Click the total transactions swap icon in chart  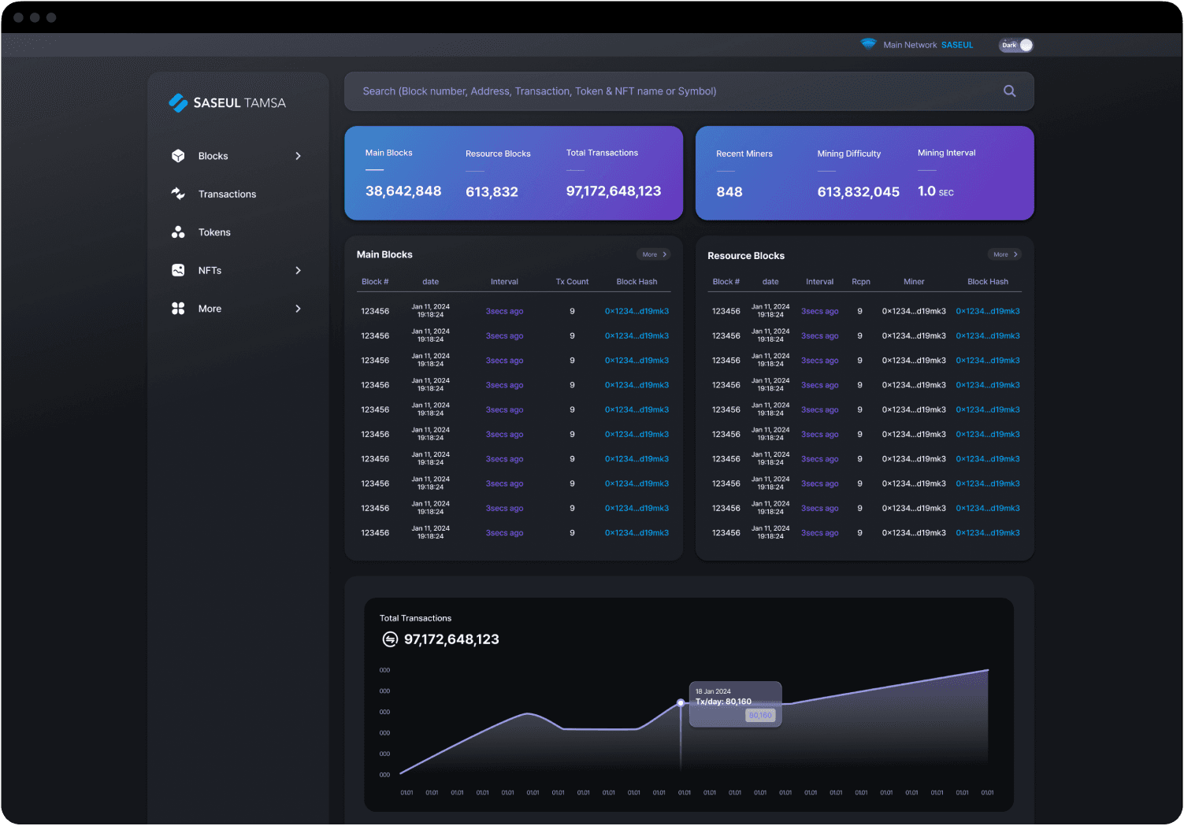point(390,639)
